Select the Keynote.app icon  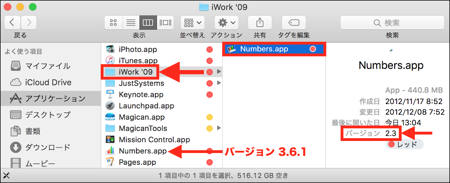(110, 94)
